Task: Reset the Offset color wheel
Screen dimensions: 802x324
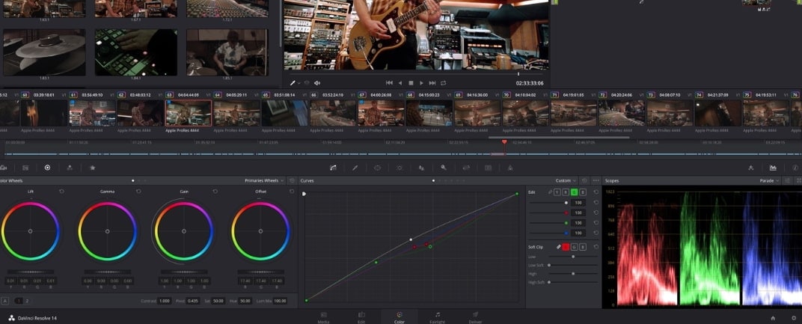Action: coord(292,192)
